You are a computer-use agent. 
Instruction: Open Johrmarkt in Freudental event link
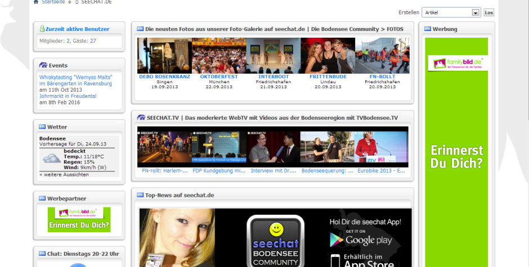click(68, 96)
